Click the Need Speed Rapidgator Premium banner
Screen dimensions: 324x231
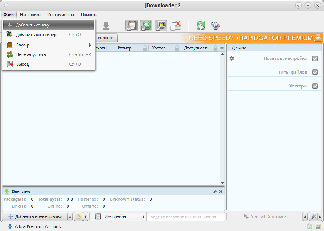252,38
